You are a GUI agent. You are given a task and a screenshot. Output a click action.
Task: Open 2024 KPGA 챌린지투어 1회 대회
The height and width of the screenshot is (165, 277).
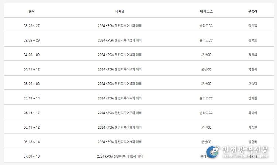pos(120,26)
